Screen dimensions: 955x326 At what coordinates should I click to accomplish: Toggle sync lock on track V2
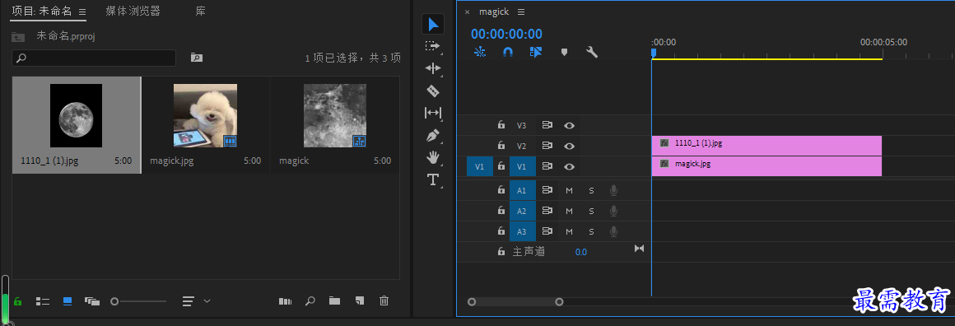(x=547, y=146)
